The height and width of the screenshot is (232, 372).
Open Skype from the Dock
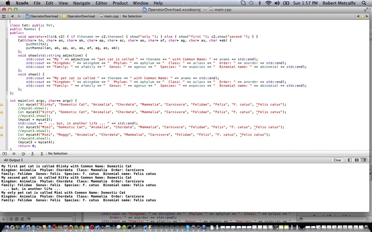pyautogui.click(x=188, y=228)
